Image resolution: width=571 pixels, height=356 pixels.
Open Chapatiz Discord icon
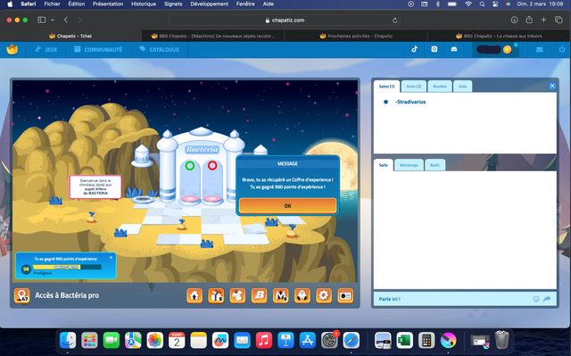coord(454,49)
